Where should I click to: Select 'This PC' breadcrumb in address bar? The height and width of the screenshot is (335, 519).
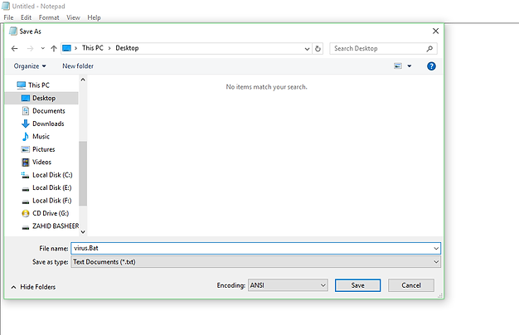93,48
